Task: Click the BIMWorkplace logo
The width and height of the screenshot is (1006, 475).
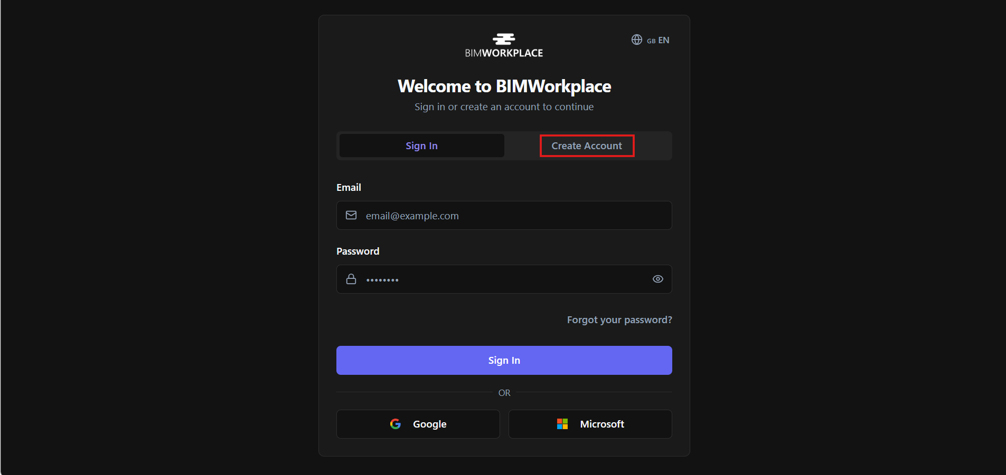Action: (x=504, y=45)
